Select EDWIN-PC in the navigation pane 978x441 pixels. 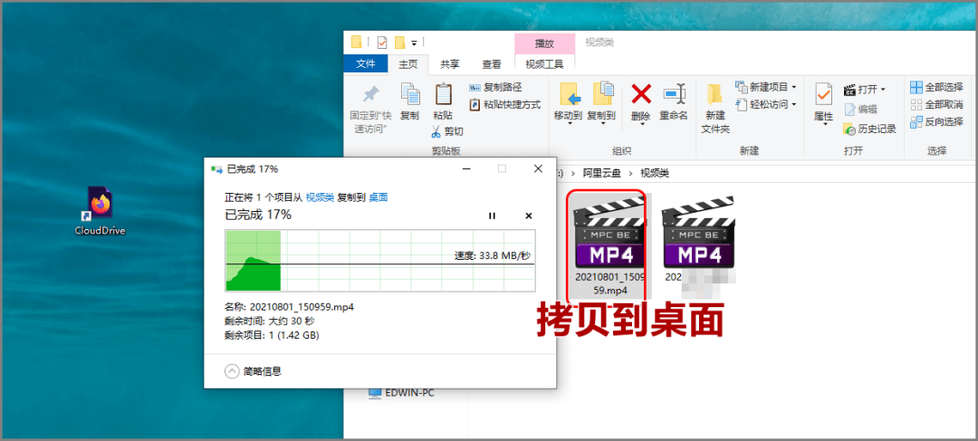[x=401, y=393]
